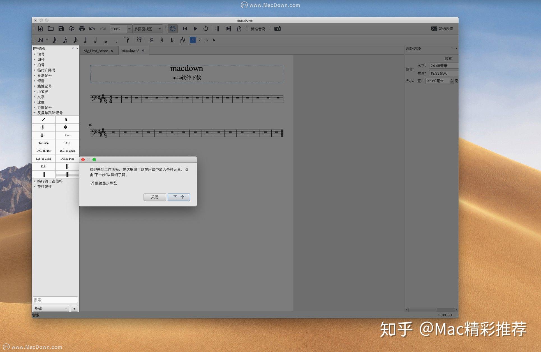Image resolution: width=541 pixels, height=352 pixels.
Task: Select voice 4 button
Action: click(214, 40)
